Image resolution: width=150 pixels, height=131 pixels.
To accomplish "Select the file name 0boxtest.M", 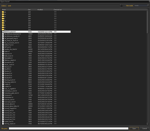I will [8, 71].
